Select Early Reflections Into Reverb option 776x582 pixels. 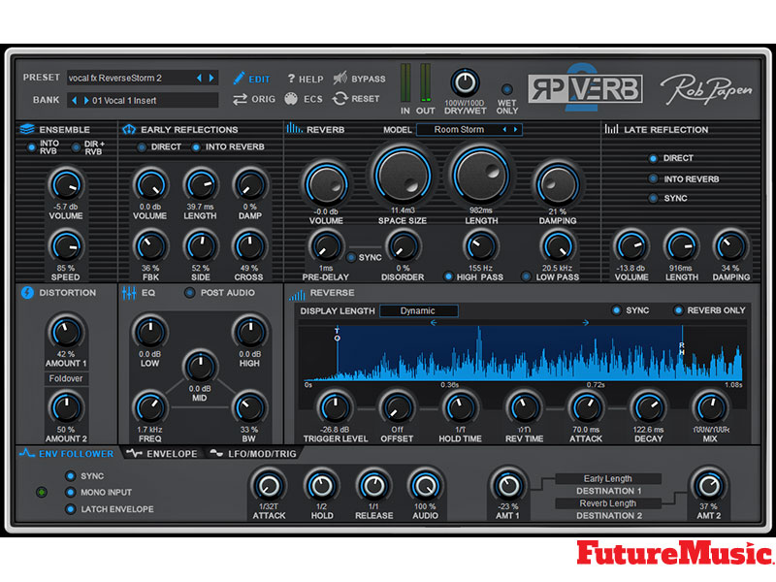pos(196,147)
